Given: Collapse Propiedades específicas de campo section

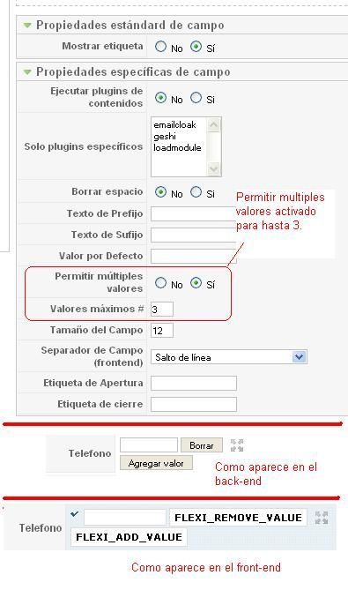Looking at the screenshot, I should point(27,72).
